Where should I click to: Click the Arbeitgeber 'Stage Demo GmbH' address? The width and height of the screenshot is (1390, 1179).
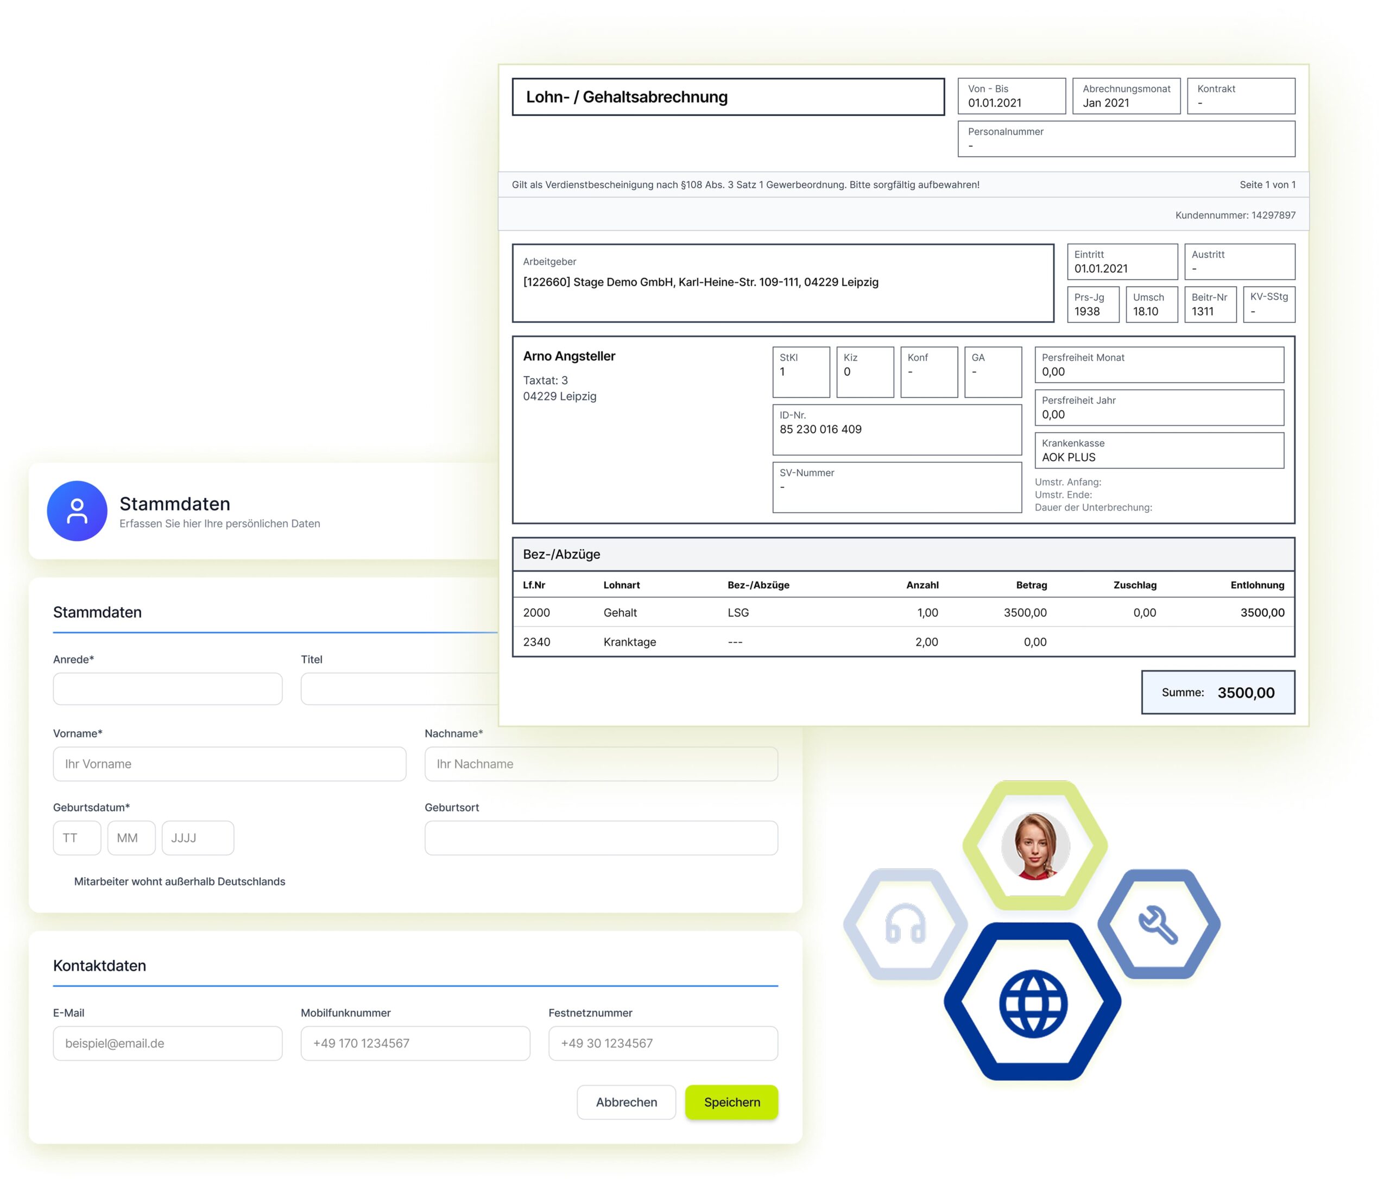pos(700,282)
